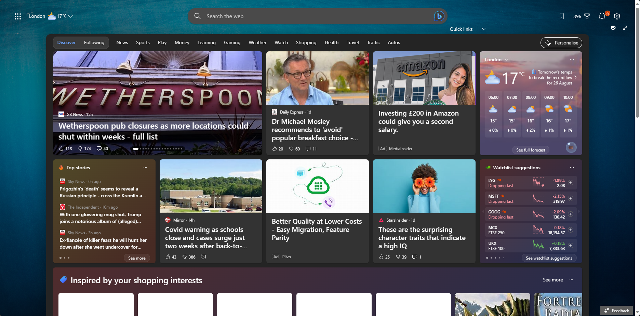Add MSFT to watchlist with plus icon
The image size is (640, 316).
571,198
